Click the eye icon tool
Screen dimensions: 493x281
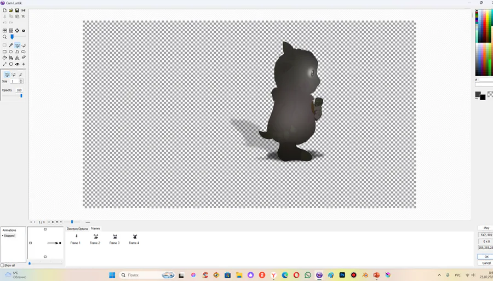tap(18, 64)
